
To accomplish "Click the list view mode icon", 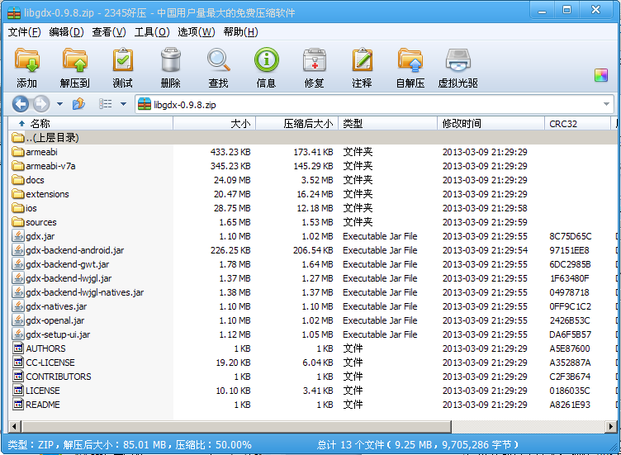I will click(x=105, y=104).
